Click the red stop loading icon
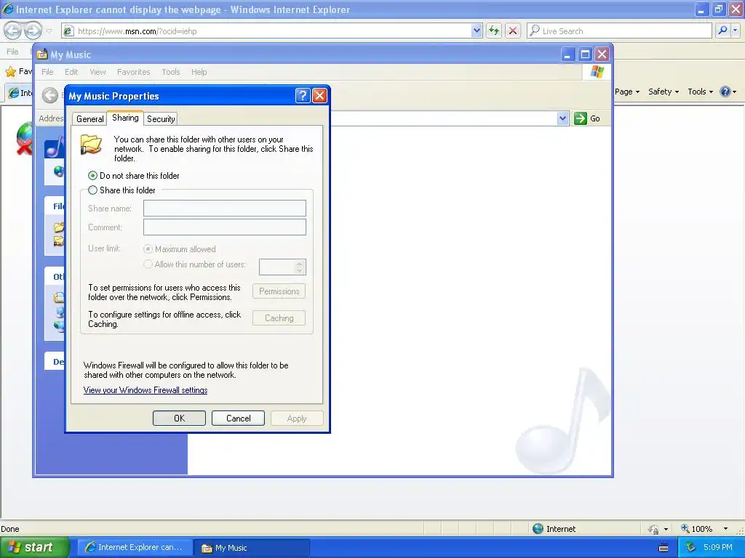This screenshot has height=558, width=745. tap(513, 31)
